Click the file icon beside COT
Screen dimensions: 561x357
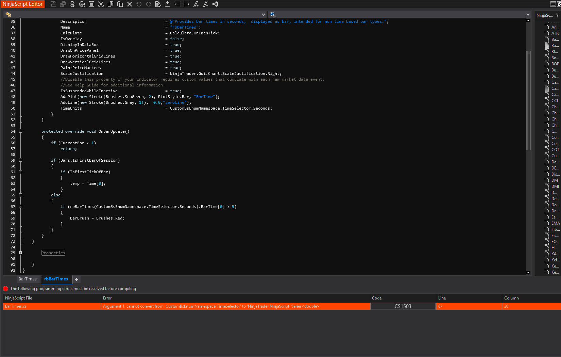point(547,150)
